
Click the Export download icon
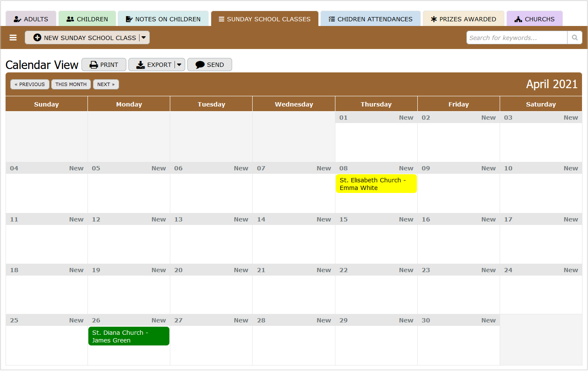coord(140,65)
